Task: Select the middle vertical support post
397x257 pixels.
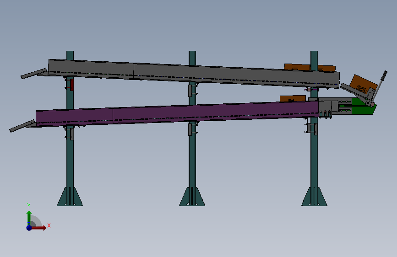Action: [x=192, y=157]
